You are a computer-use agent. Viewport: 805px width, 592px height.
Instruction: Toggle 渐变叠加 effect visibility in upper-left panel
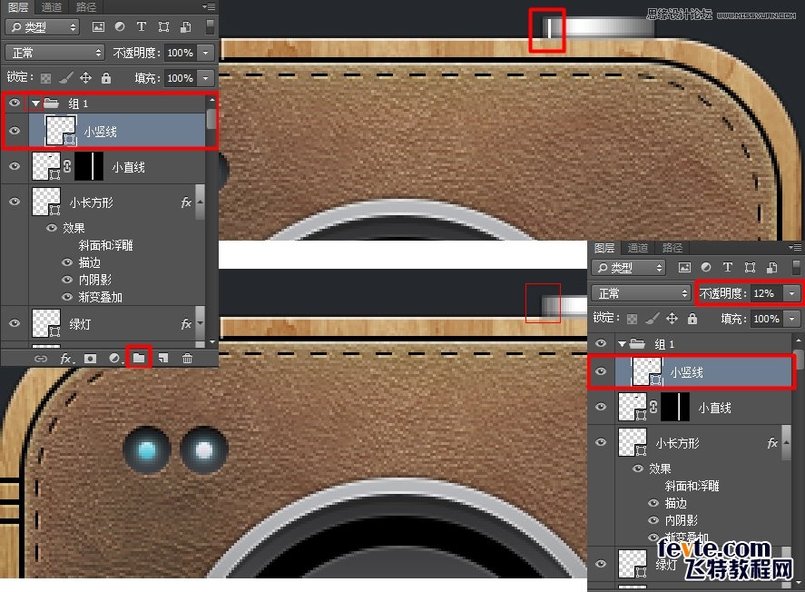(x=67, y=297)
